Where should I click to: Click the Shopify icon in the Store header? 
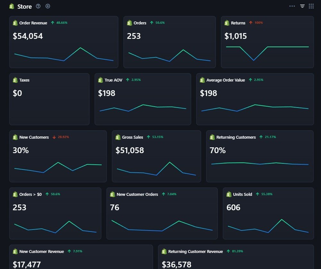(12, 6)
